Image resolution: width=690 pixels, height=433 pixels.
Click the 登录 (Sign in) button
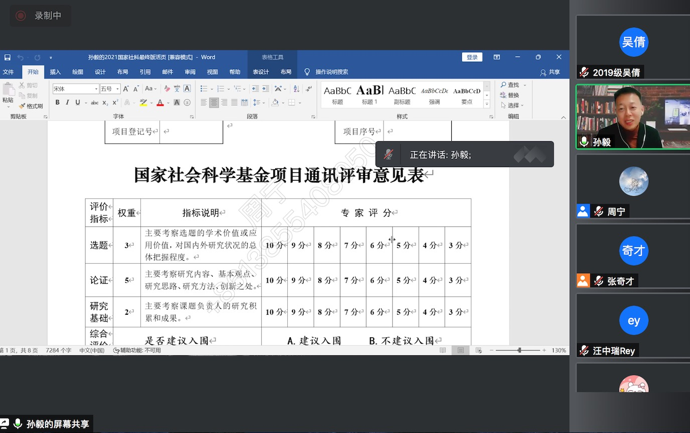(x=472, y=57)
